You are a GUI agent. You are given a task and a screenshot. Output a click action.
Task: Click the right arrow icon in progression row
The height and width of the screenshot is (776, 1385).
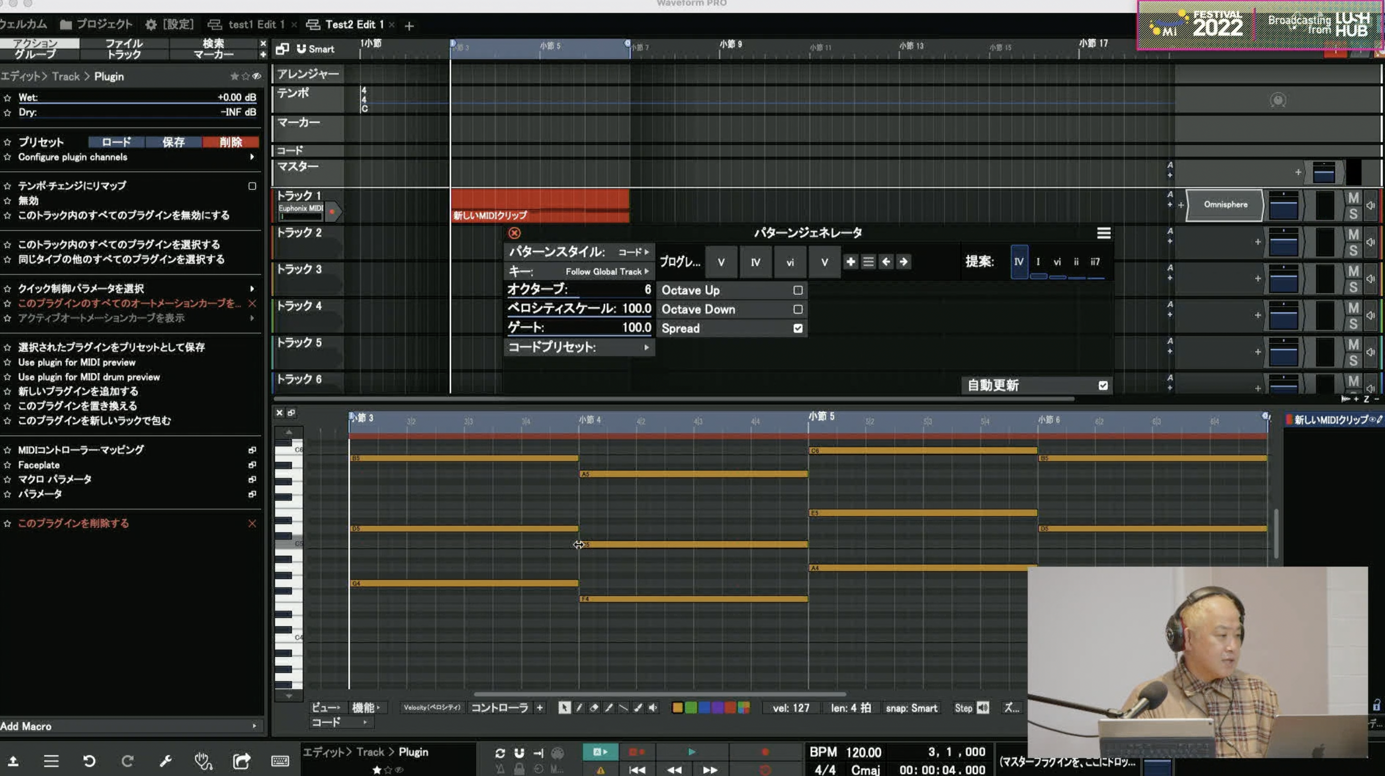(x=903, y=262)
